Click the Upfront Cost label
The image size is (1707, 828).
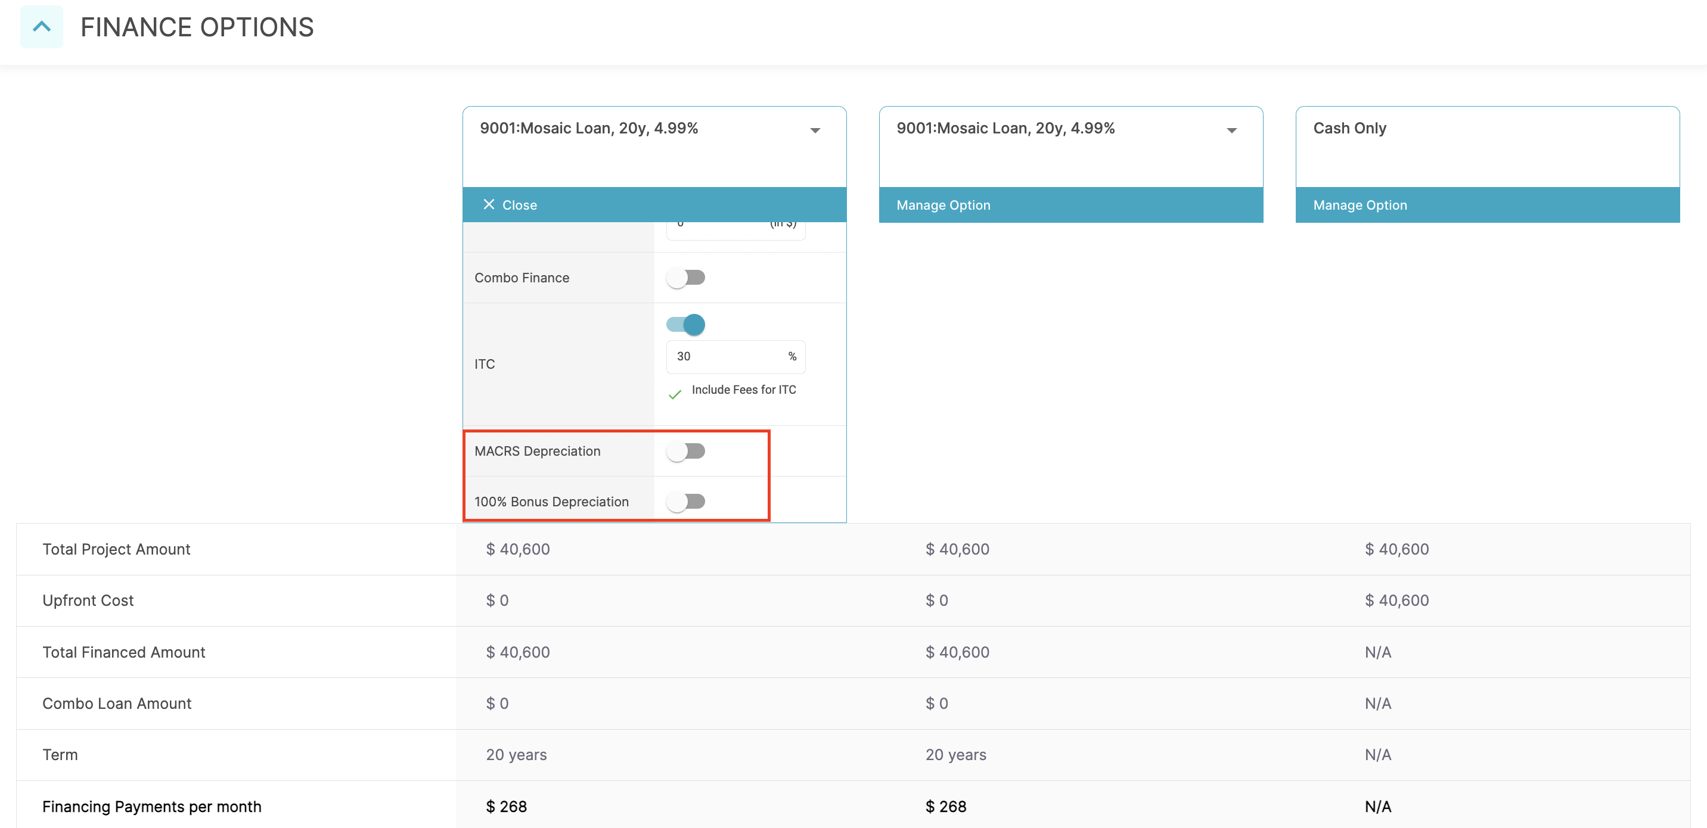tap(88, 601)
